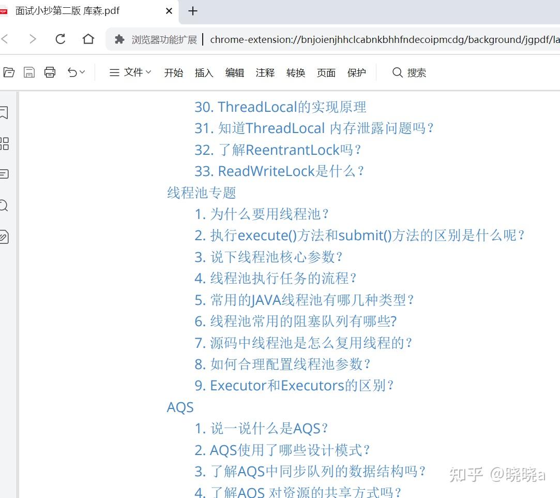Open file using folder icon
The height and width of the screenshot is (498, 560).
click(x=9, y=72)
